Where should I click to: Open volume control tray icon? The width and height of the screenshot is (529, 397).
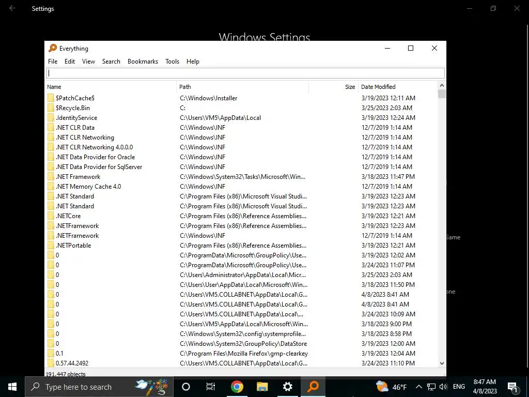point(443,387)
